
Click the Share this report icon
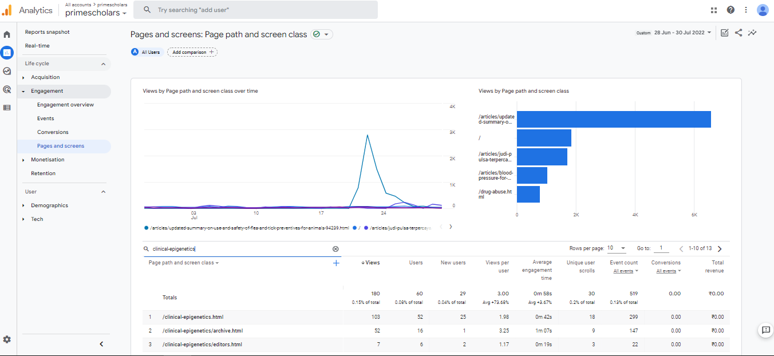point(739,33)
